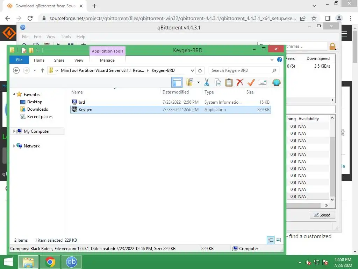Open qBittorrent View menu
358x269 pixels.
tap(51, 36)
